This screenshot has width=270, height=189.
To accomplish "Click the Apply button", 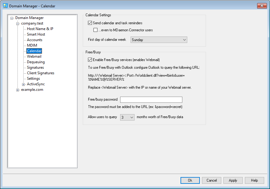I will point(233,180).
